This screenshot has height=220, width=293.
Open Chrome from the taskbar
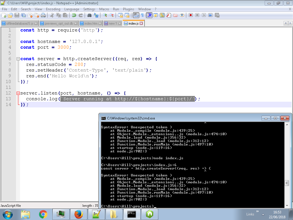tap(43, 214)
